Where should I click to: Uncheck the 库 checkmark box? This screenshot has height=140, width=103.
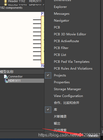coord(48,110)
